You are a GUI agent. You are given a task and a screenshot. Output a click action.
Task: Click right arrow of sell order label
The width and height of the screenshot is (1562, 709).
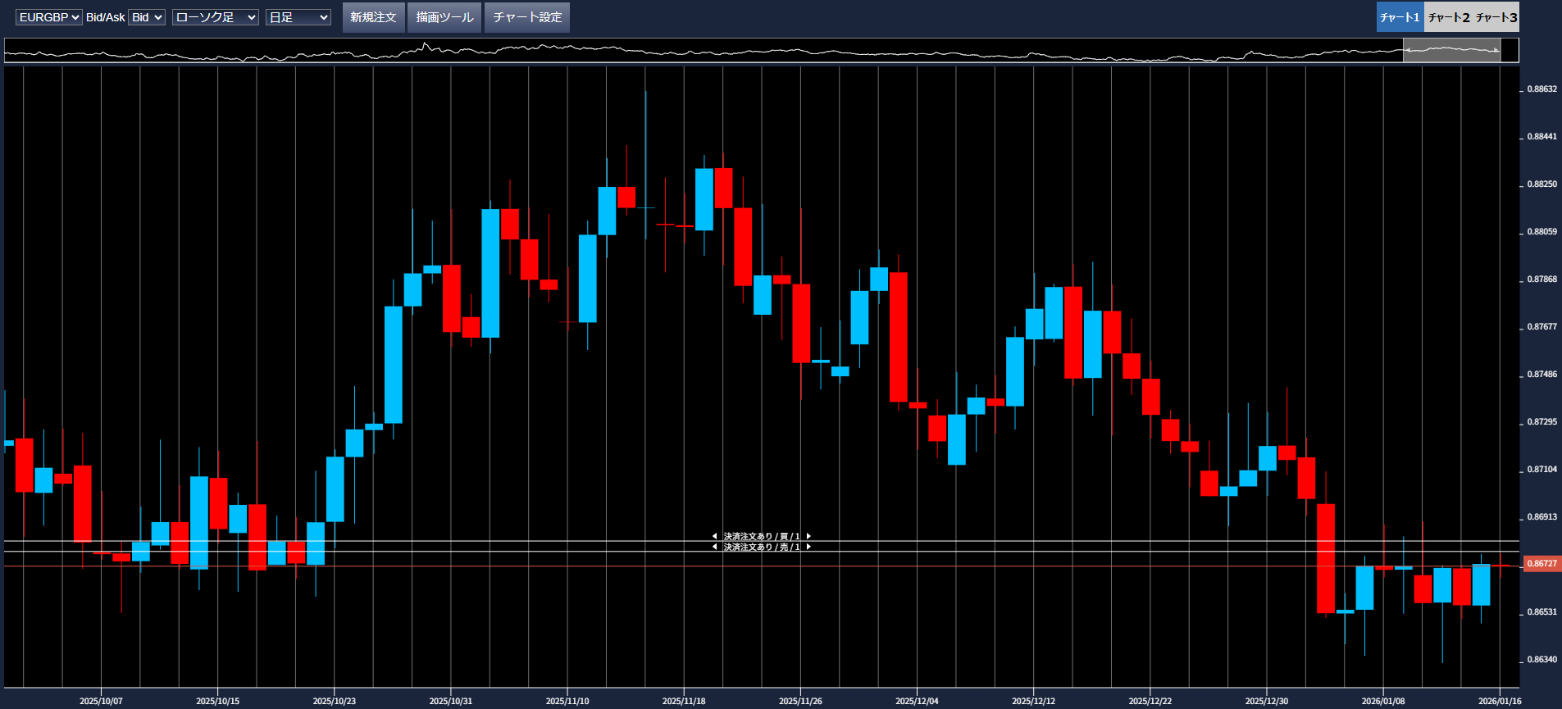(x=808, y=547)
